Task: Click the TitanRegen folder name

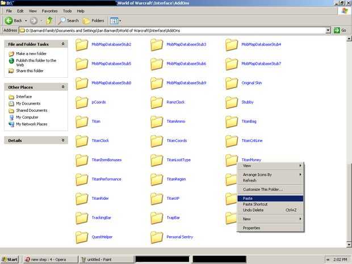Action: [176, 179]
